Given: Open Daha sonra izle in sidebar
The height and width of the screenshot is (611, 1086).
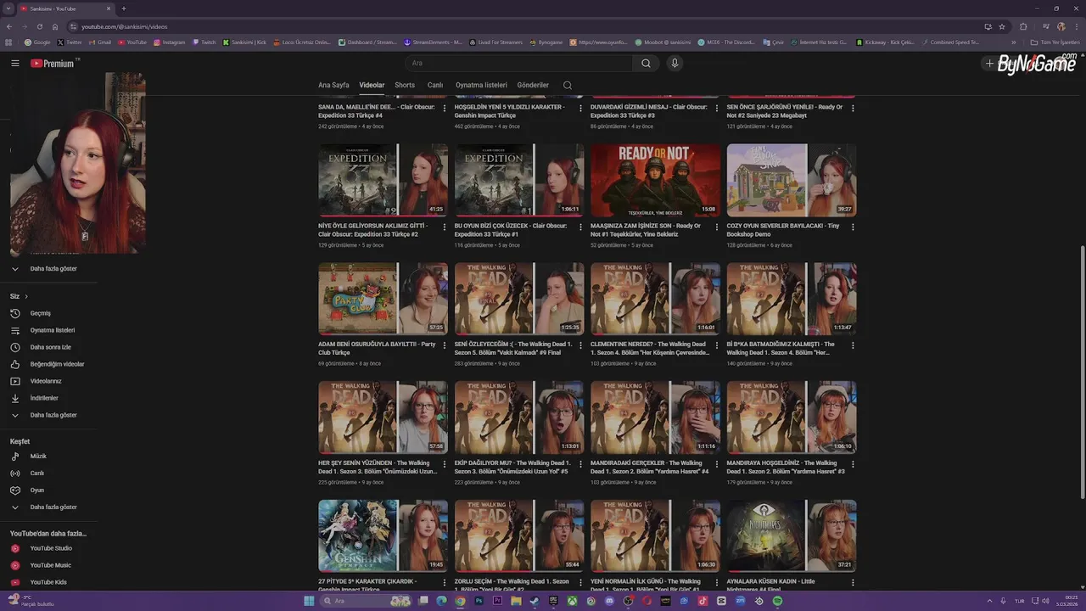Looking at the screenshot, I should pos(51,347).
